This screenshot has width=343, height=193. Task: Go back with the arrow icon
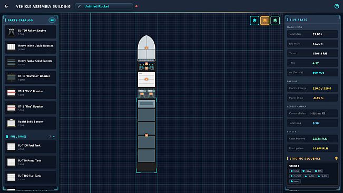(x=6, y=6)
